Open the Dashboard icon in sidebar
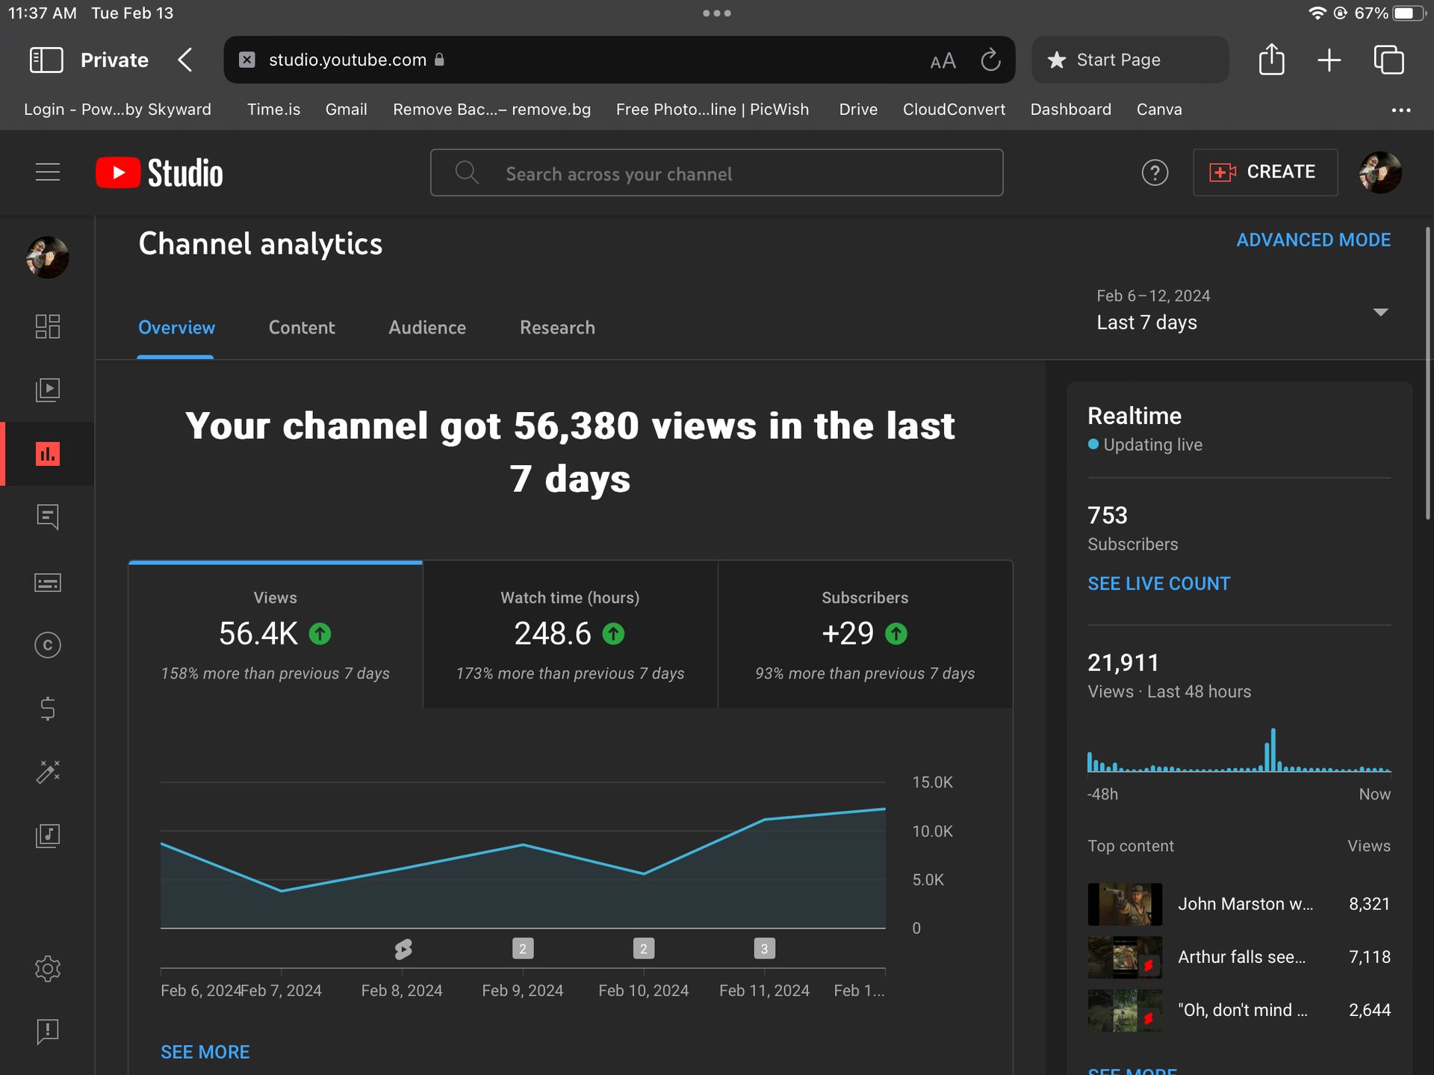 pos(48,326)
